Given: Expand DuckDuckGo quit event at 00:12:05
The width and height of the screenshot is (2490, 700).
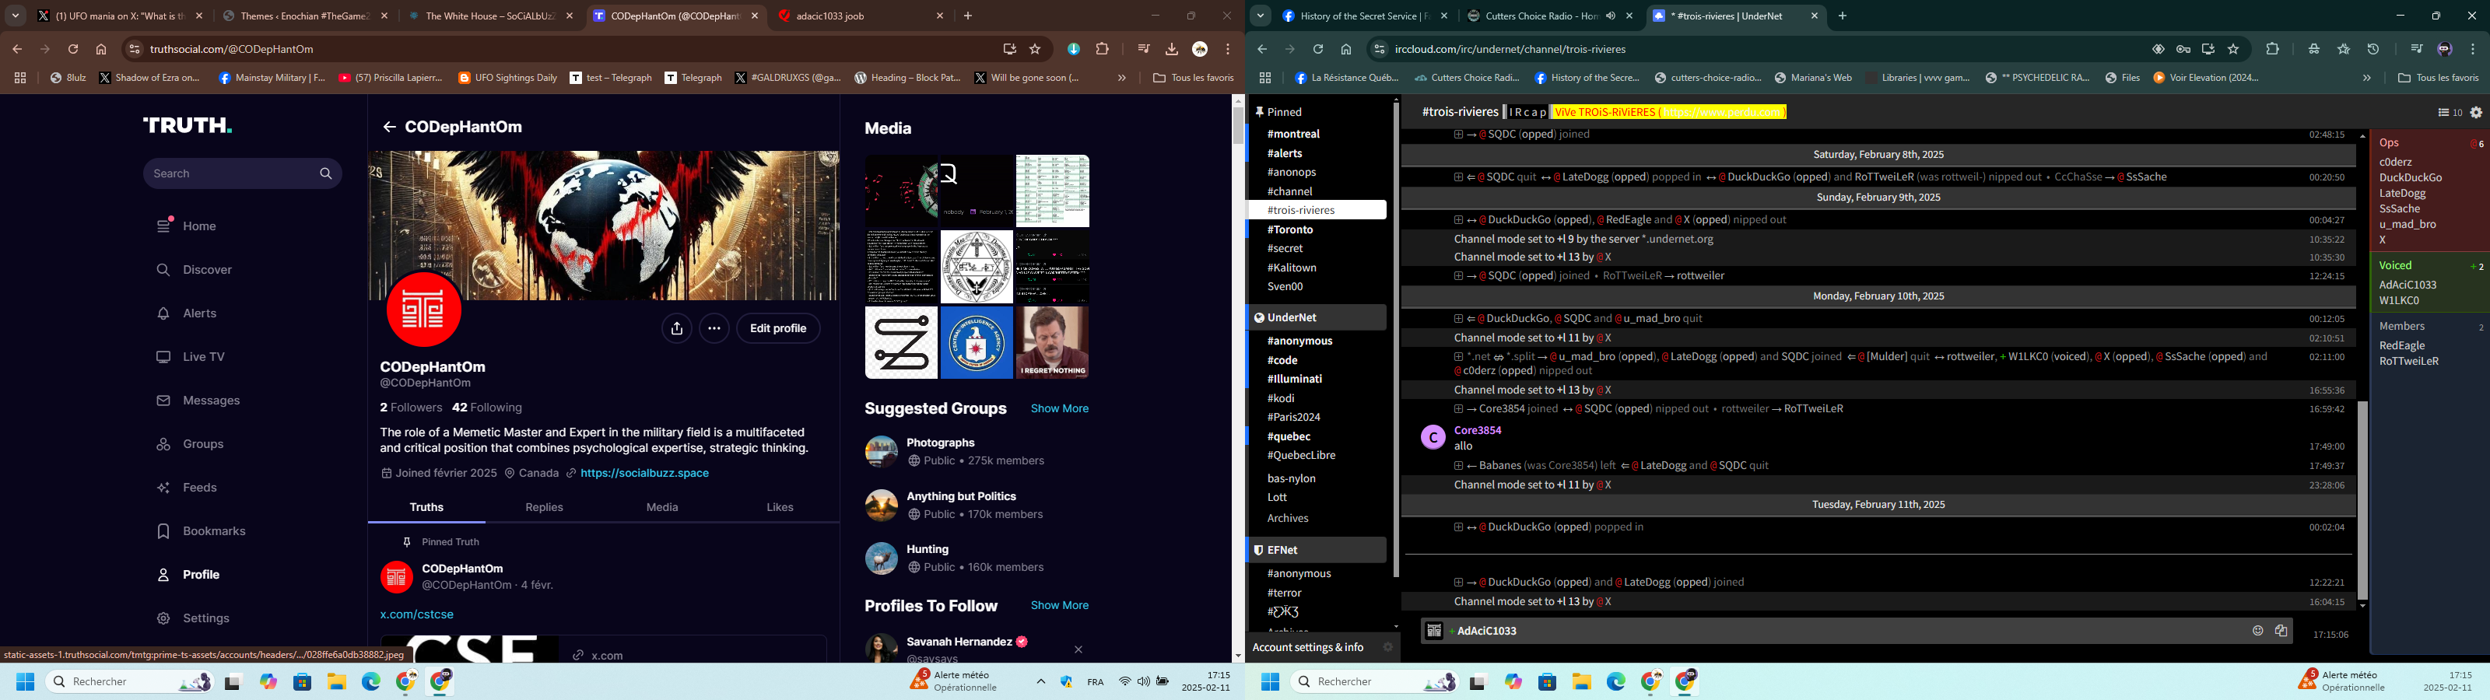Looking at the screenshot, I should 1459,319.
